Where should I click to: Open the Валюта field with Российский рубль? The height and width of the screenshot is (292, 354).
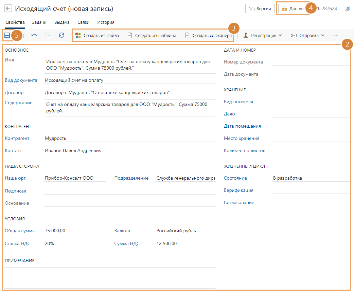pyautogui.click(x=185, y=231)
